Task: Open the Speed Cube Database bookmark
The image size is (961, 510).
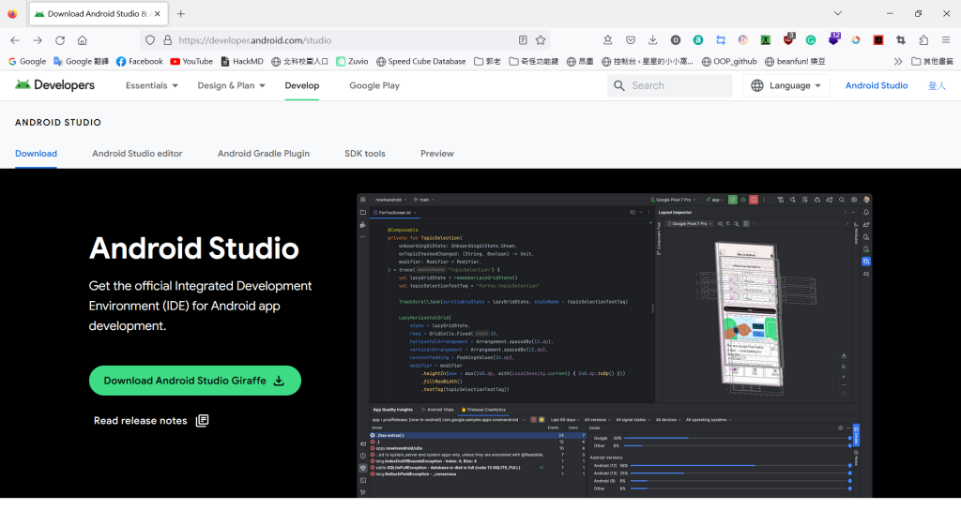Action: pos(420,61)
